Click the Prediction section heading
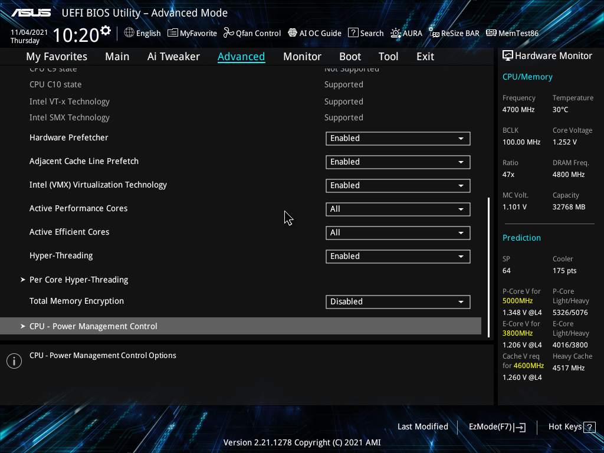The width and height of the screenshot is (604, 453). pos(521,238)
